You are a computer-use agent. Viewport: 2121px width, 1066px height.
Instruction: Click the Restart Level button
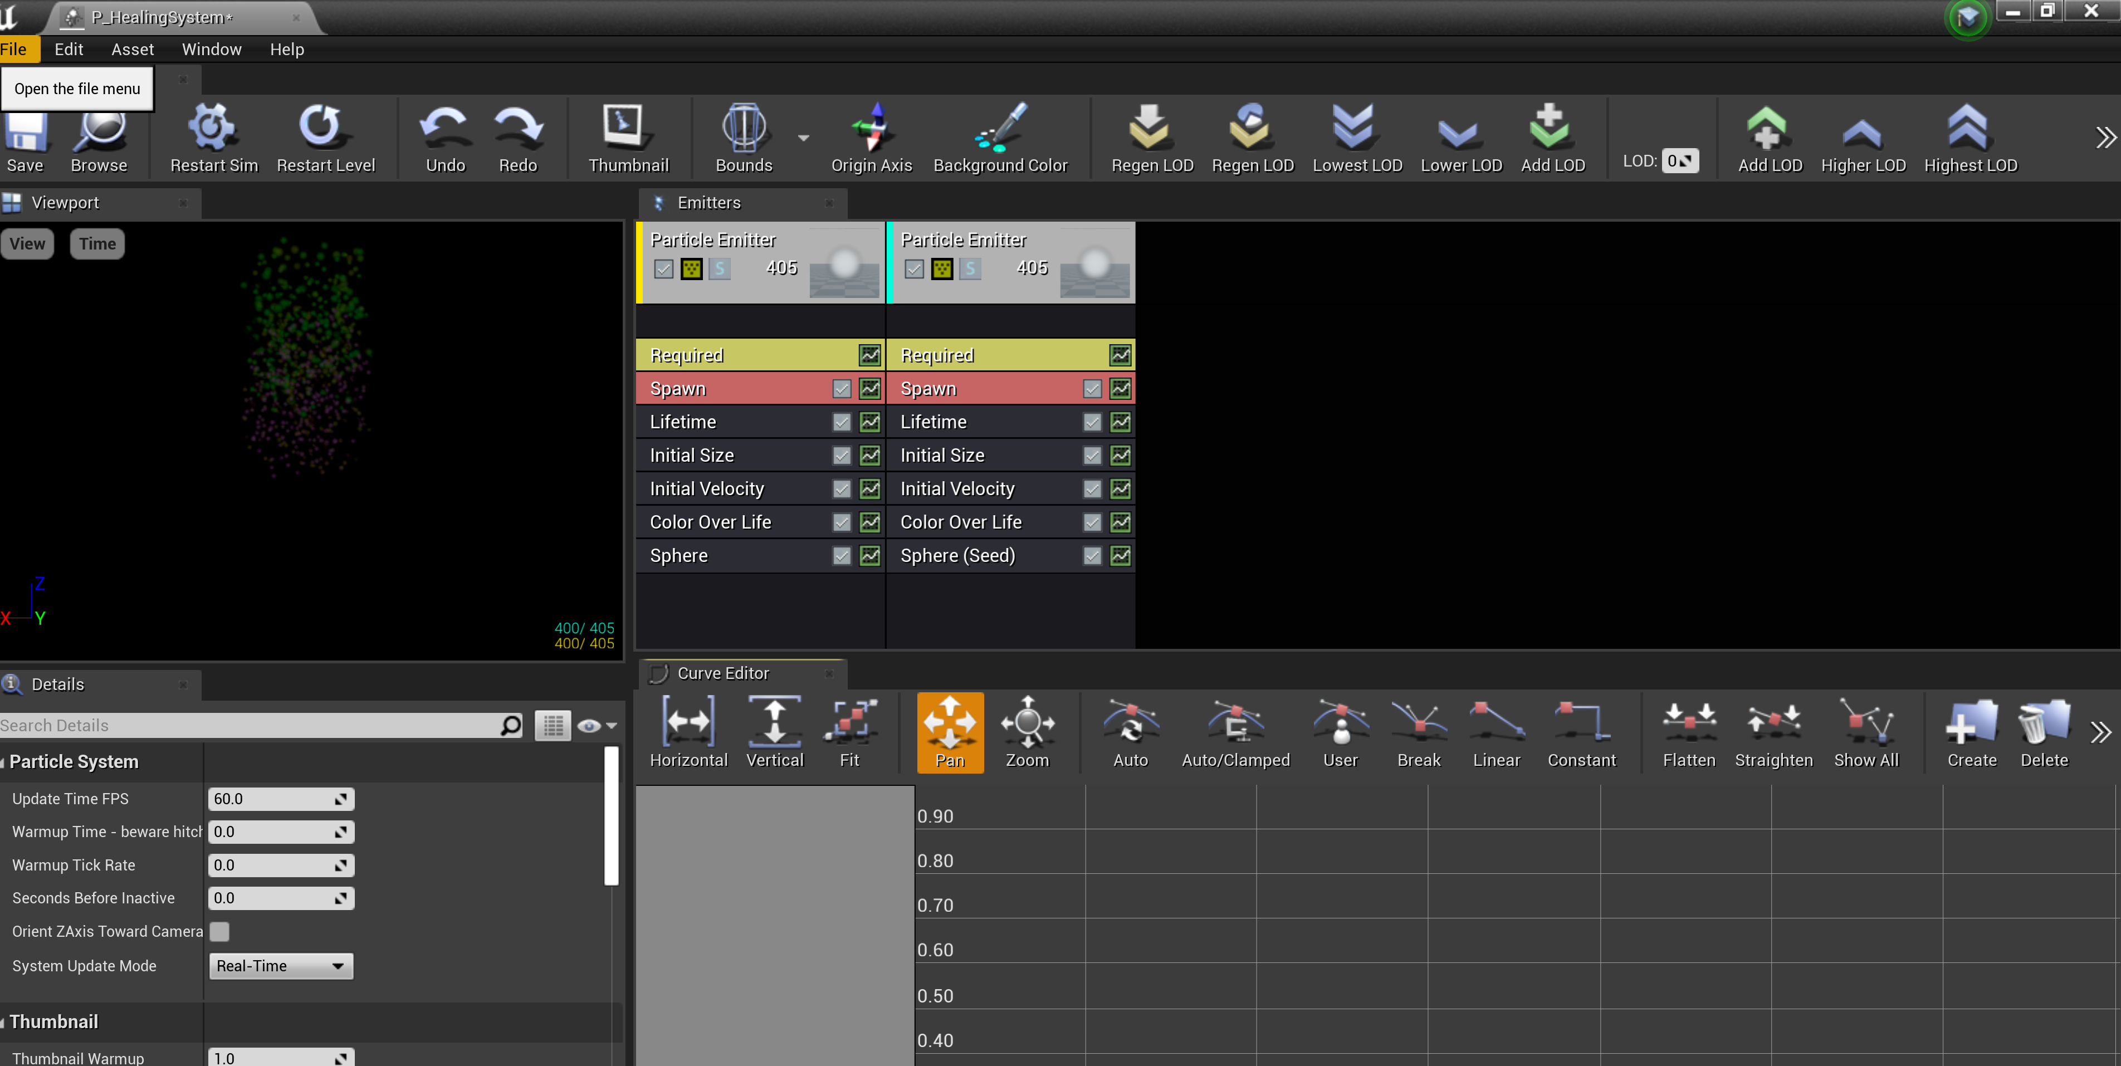tap(326, 138)
